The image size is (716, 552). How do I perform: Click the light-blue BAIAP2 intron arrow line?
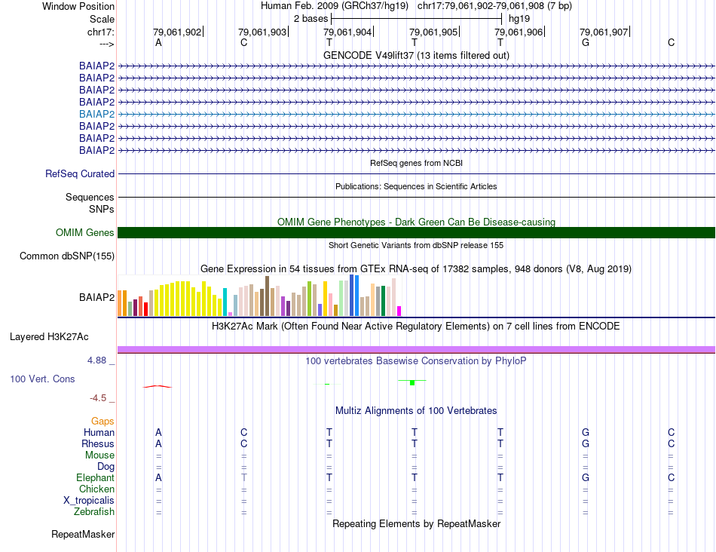[416, 114]
